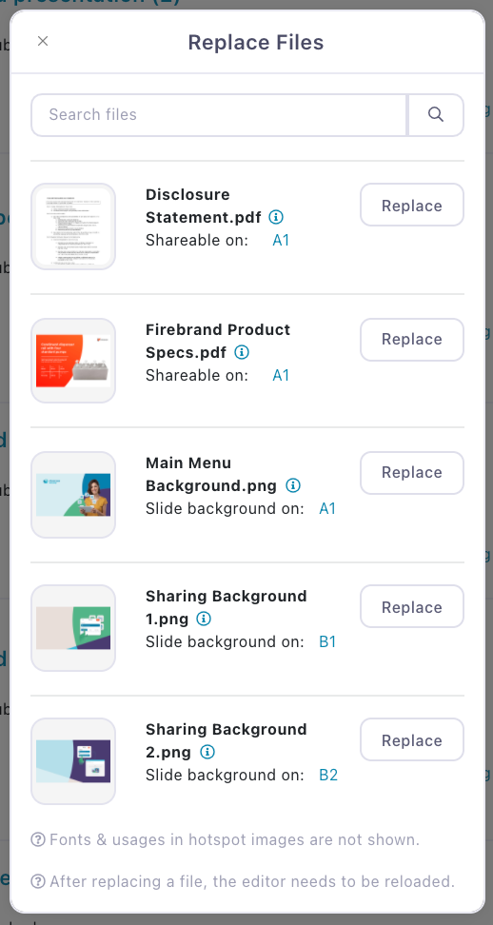Image resolution: width=493 pixels, height=925 pixels.
Task: Click help icon beside editor reload note
Action: coord(38,881)
